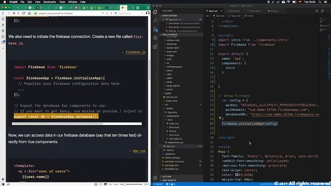Click errors and warnings indicator in status bar

coord(171,184)
